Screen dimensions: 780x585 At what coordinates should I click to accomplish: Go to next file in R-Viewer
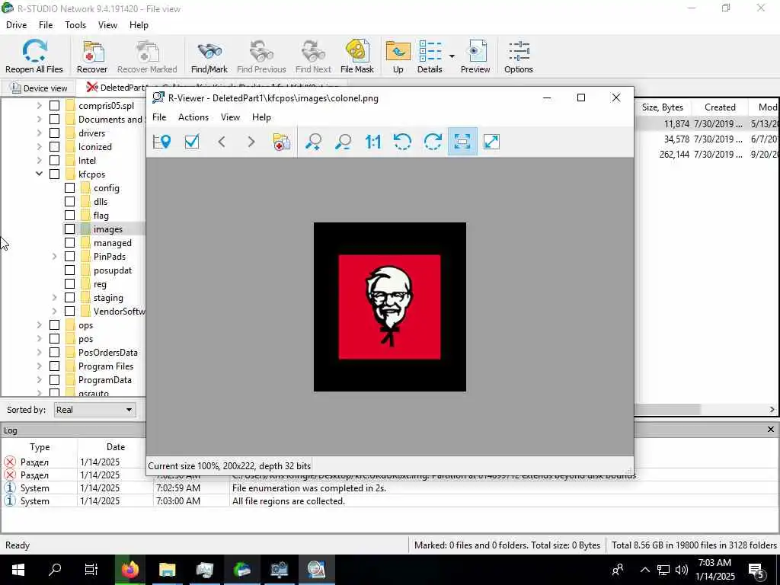[251, 142]
